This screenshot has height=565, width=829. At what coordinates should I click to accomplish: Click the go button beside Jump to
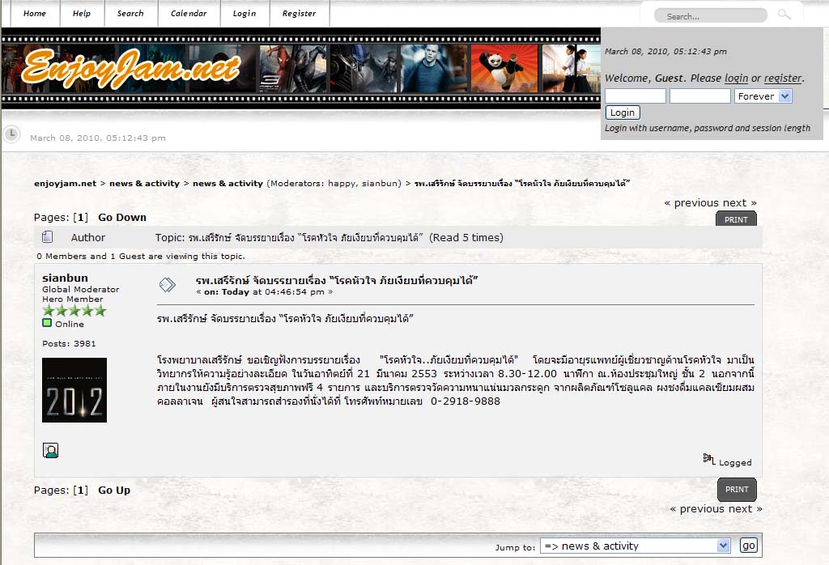click(748, 546)
